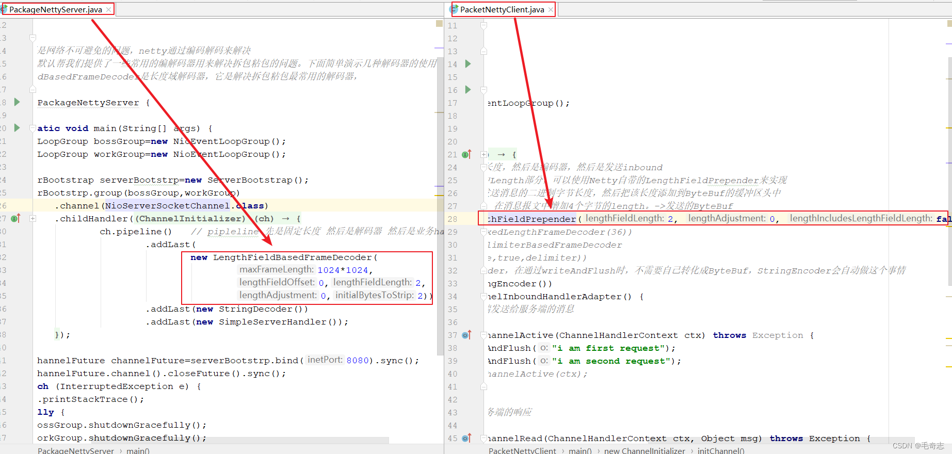Viewport: 952px width, 454px height.
Task: Click the "i am first request" string
Action: pos(608,348)
